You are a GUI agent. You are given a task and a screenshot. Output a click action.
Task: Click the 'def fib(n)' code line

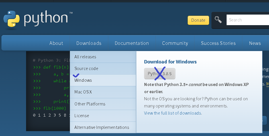point(51,67)
